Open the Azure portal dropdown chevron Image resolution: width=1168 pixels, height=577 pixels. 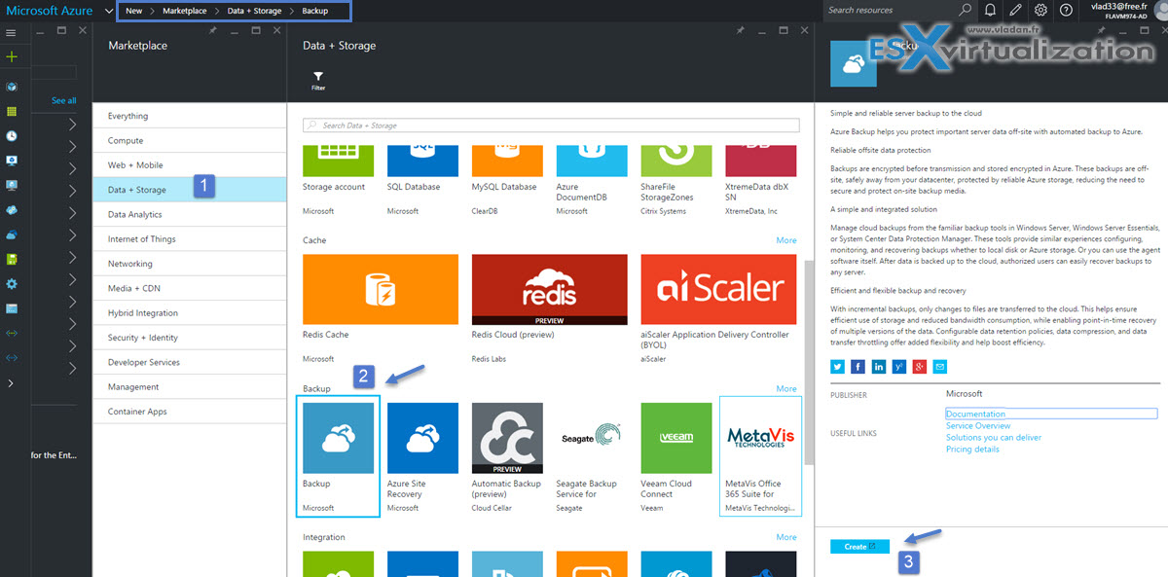(x=108, y=11)
